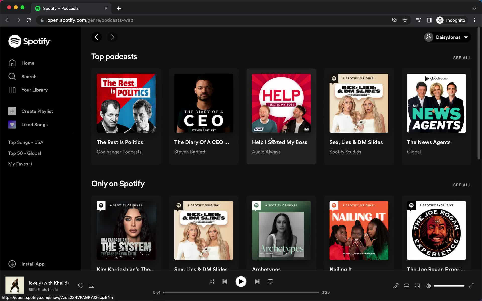
Task: Open Search from the sidebar
Action: point(22,77)
